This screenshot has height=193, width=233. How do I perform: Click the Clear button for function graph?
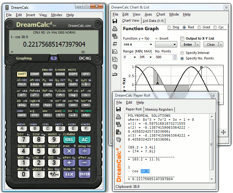pyautogui.click(x=211, y=45)
